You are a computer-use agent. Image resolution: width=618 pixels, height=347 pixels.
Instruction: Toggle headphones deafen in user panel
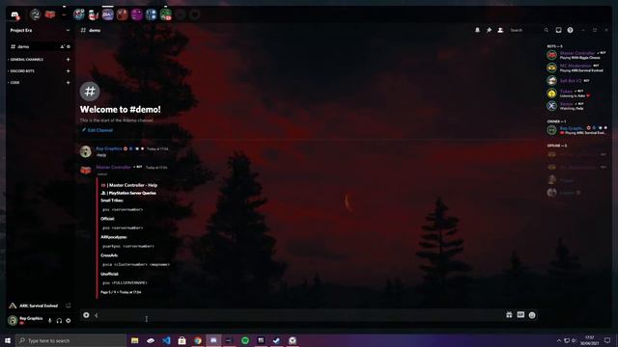pyautogui.click(x=59, y=321)
